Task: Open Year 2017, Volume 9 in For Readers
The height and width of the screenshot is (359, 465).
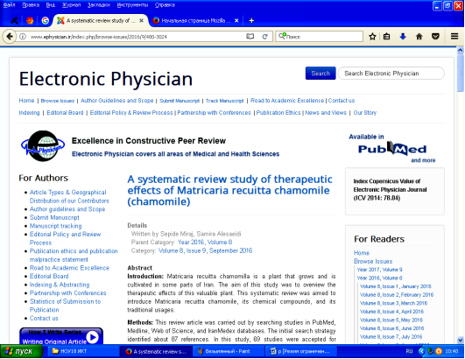Action: (x=379, y=270)
